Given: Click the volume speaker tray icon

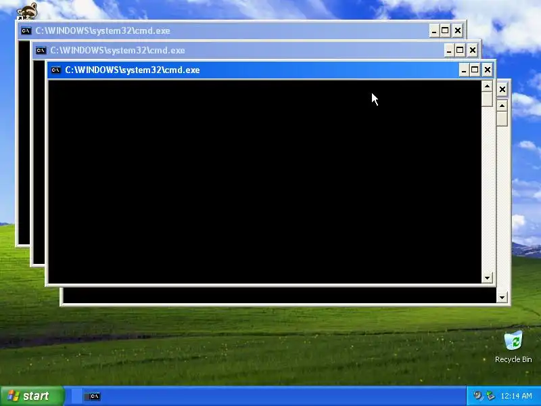Looking at the screenshot, I should (478, 395).
